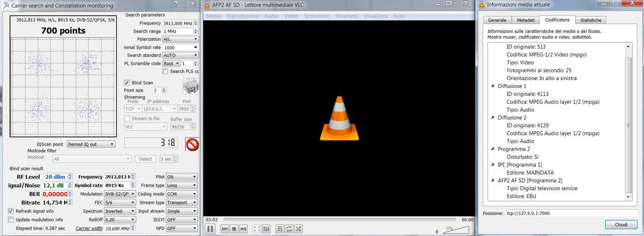Open the ISSYI OFF dropdown
Viewport: 644px width, 236px height.
coord(182,219)
